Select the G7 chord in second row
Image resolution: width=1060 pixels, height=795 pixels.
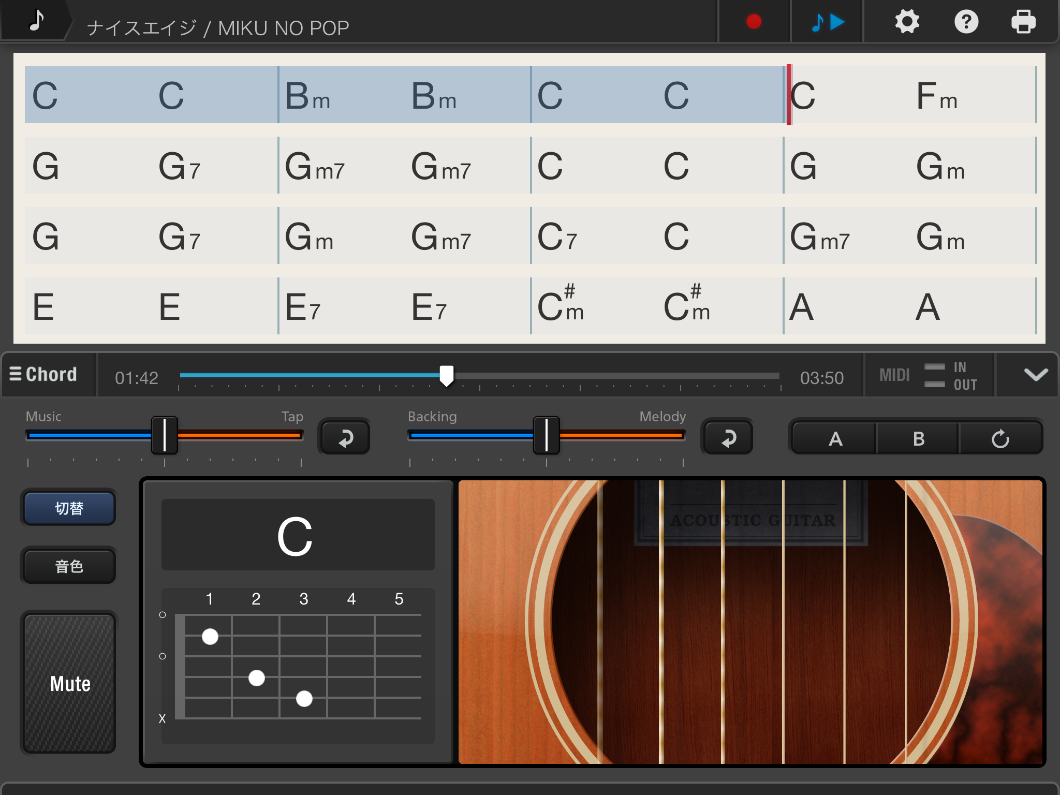click(179, 167)
